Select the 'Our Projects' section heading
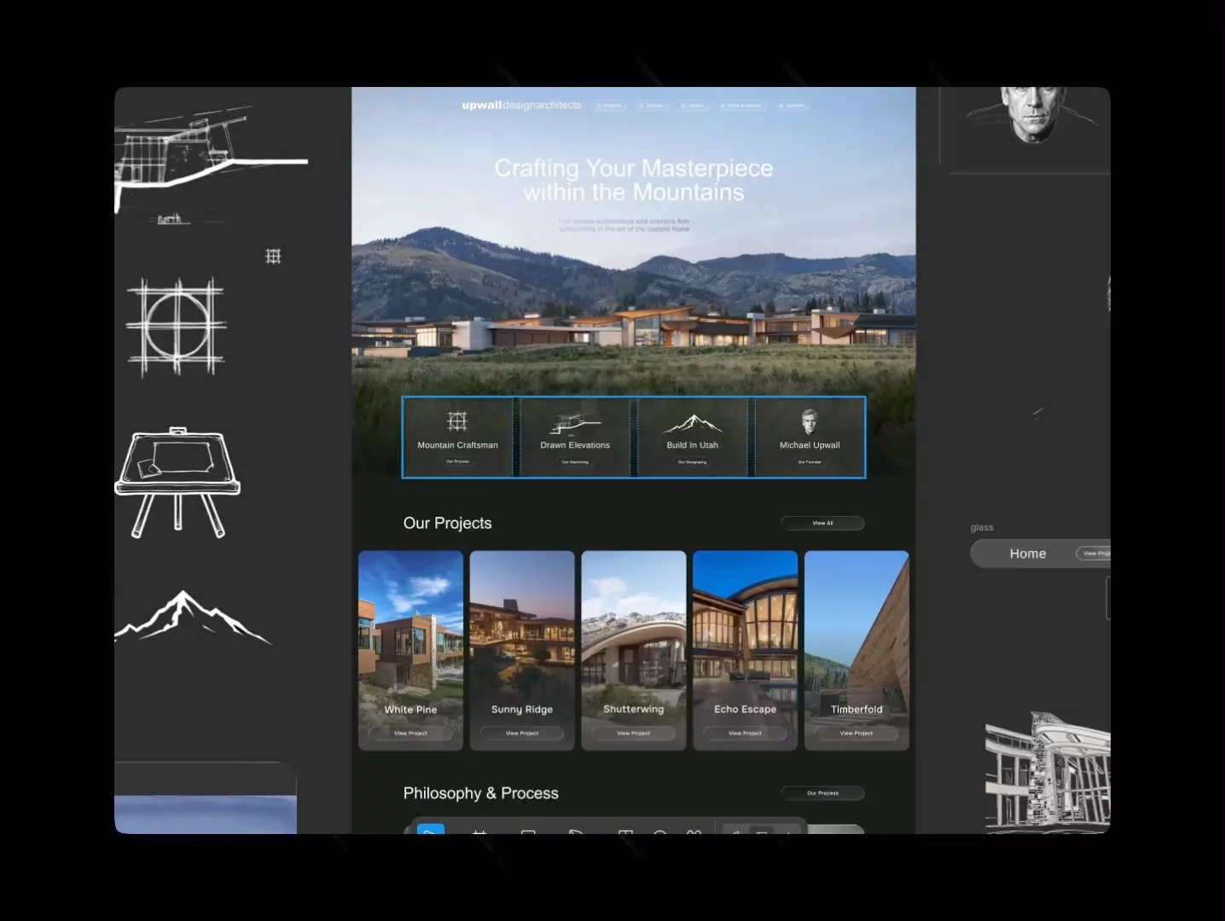 [x=447, y=523]
